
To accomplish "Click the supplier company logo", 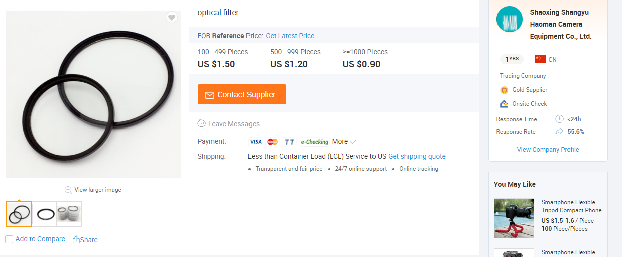I will pyautogui.click(x=510, y=19).
